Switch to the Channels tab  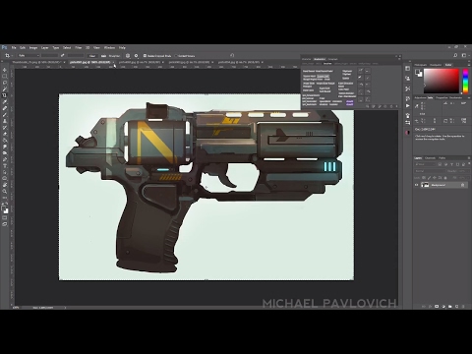pos(430,158)
